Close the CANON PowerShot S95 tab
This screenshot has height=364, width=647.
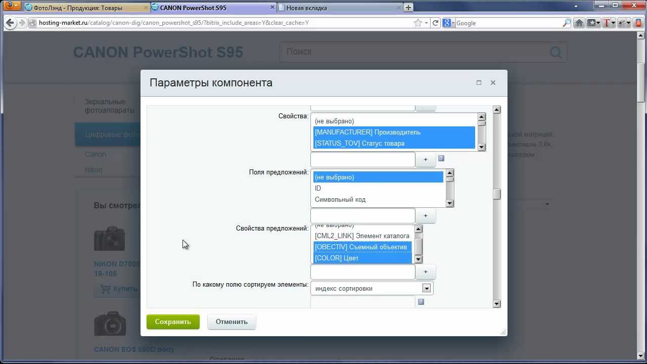click(271, 8)
